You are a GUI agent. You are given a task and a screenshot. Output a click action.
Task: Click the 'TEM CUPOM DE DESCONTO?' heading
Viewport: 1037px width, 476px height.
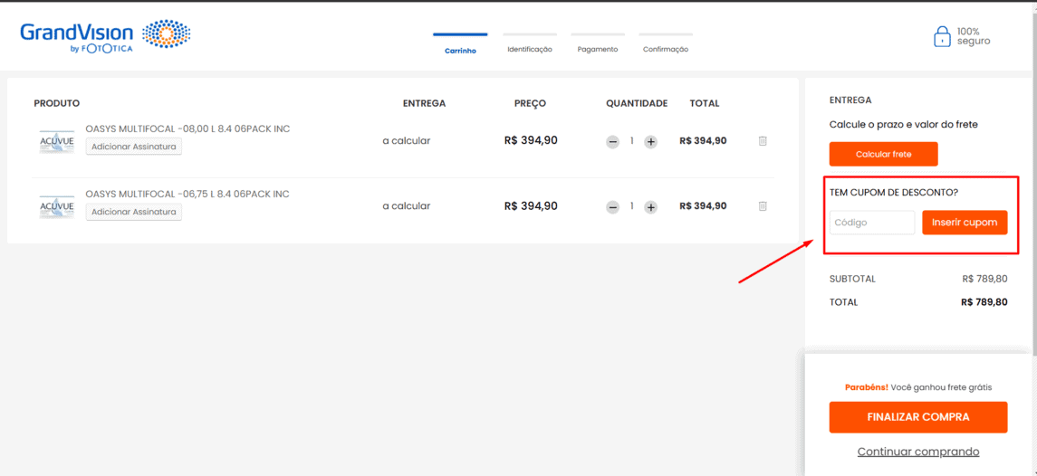[x=894, y=192]
